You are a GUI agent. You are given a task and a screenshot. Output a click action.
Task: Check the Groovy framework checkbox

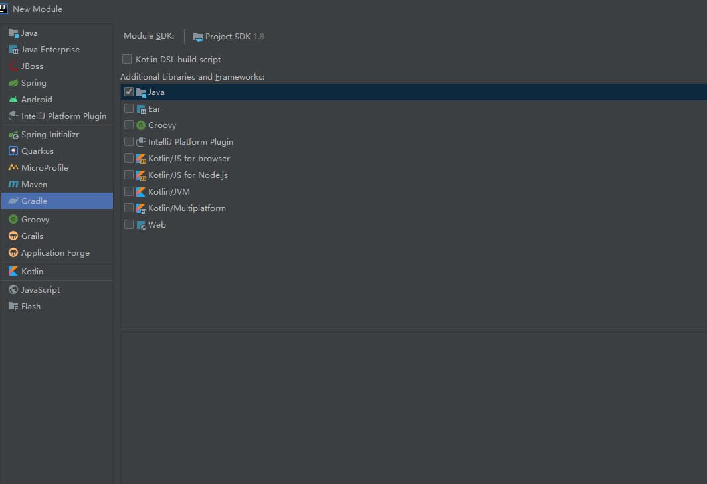(129, 125)
